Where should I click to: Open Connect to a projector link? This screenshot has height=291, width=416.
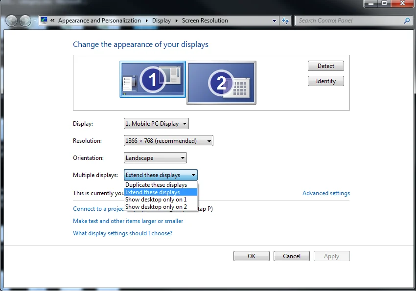pos(98,209)
